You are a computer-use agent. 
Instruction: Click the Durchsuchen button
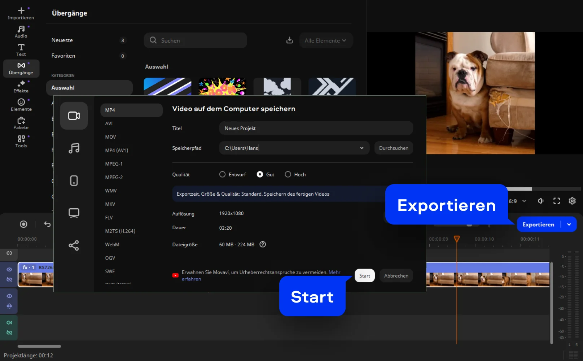coord(394,148)
